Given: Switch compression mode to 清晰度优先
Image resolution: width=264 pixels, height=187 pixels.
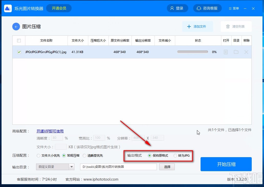Looking at the screenshot, I should click(x=84, y=156).
